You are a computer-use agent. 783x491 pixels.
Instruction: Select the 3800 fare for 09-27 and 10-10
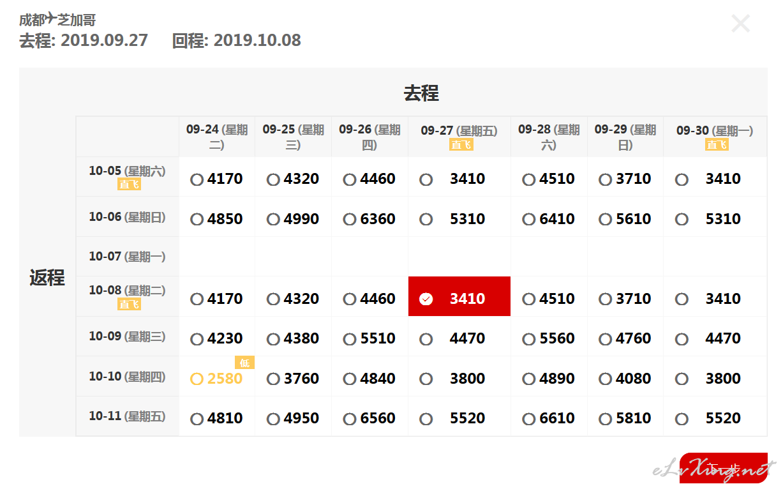tap(426, 379)
